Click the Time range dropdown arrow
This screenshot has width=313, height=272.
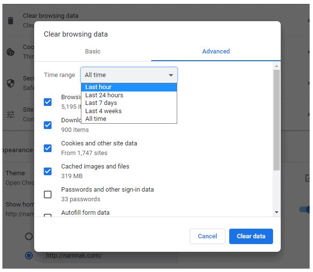point(170,75)
